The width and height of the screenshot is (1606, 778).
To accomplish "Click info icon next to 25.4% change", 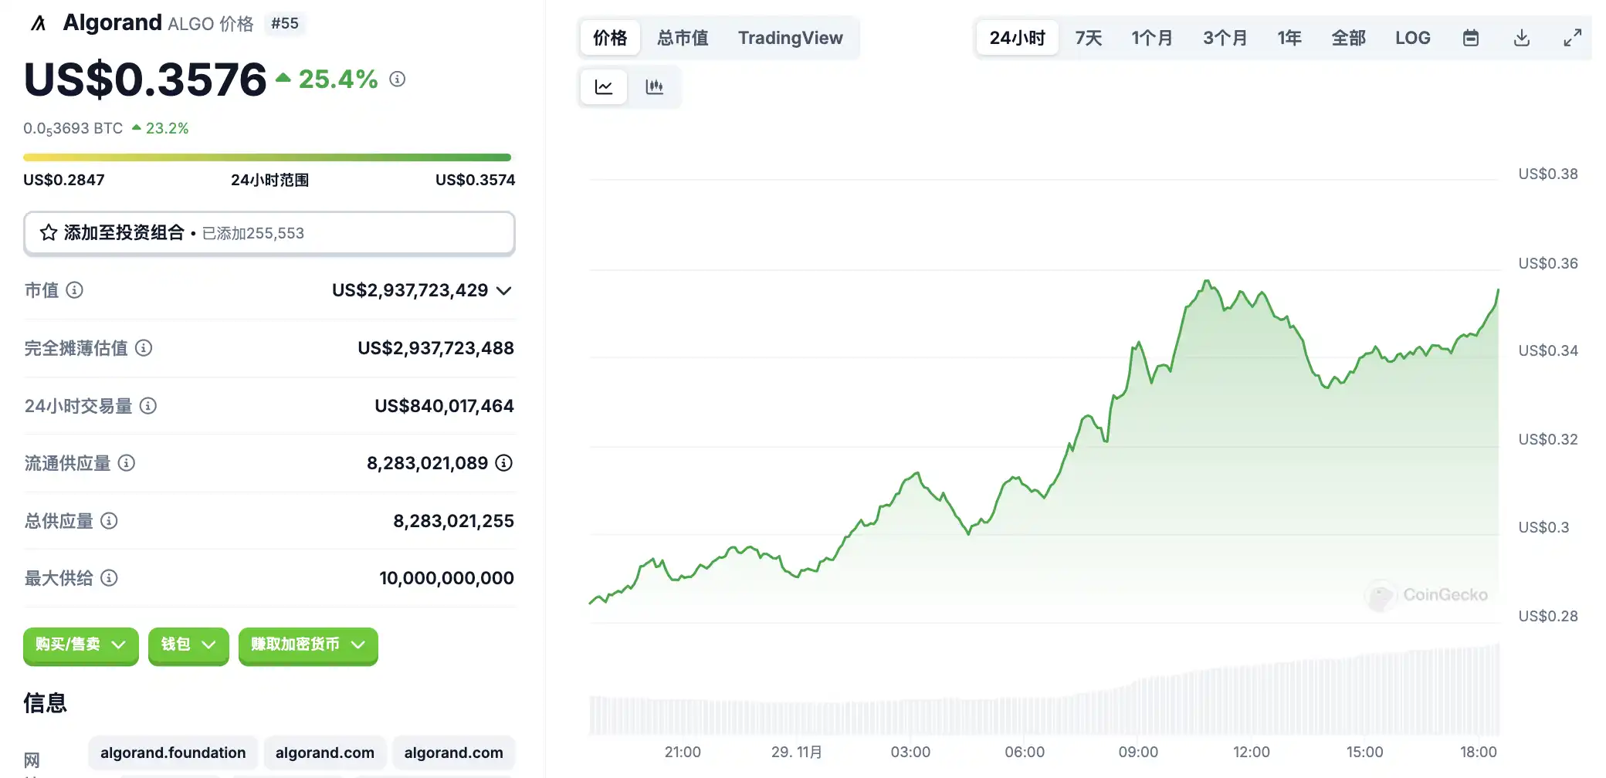I will [x=398, y=79].
